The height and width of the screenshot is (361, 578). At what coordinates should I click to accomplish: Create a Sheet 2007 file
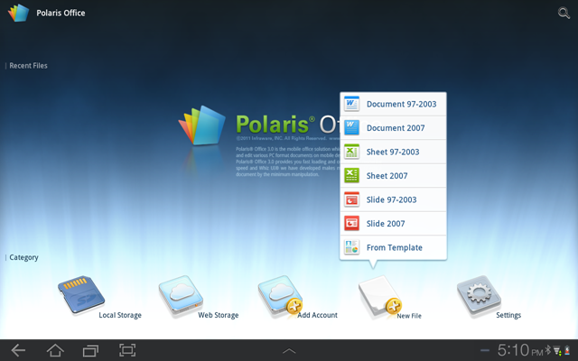[x=394, y=176]
